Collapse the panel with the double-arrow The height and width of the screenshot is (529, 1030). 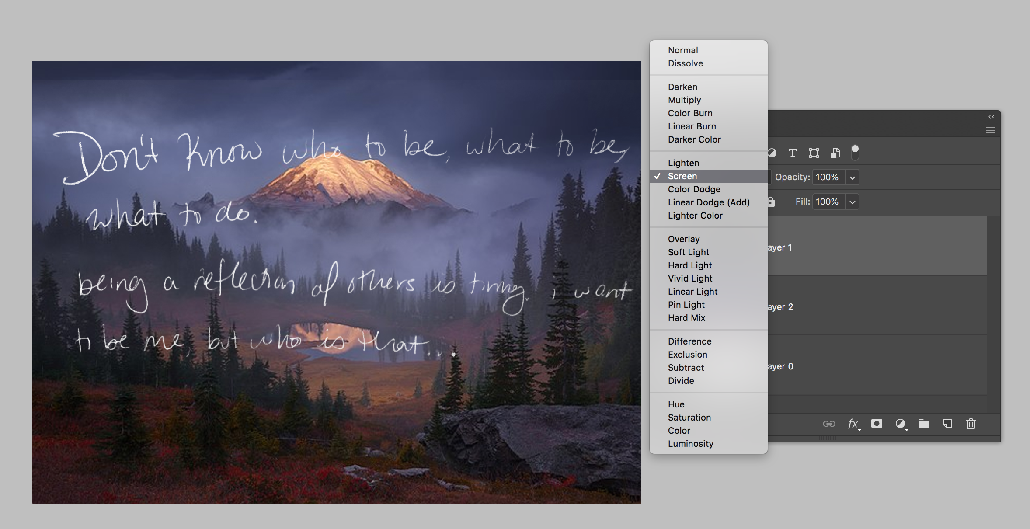tap(991, 117)
